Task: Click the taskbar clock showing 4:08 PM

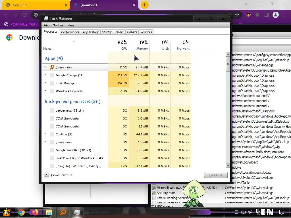Action: pos(265,212)
